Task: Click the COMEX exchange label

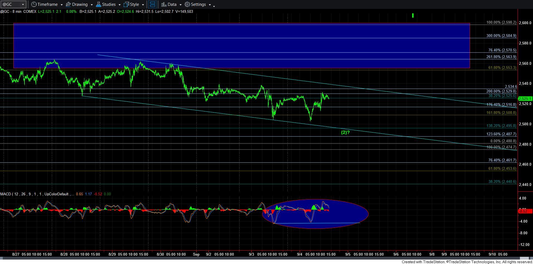Action: (x=30, y=11)
